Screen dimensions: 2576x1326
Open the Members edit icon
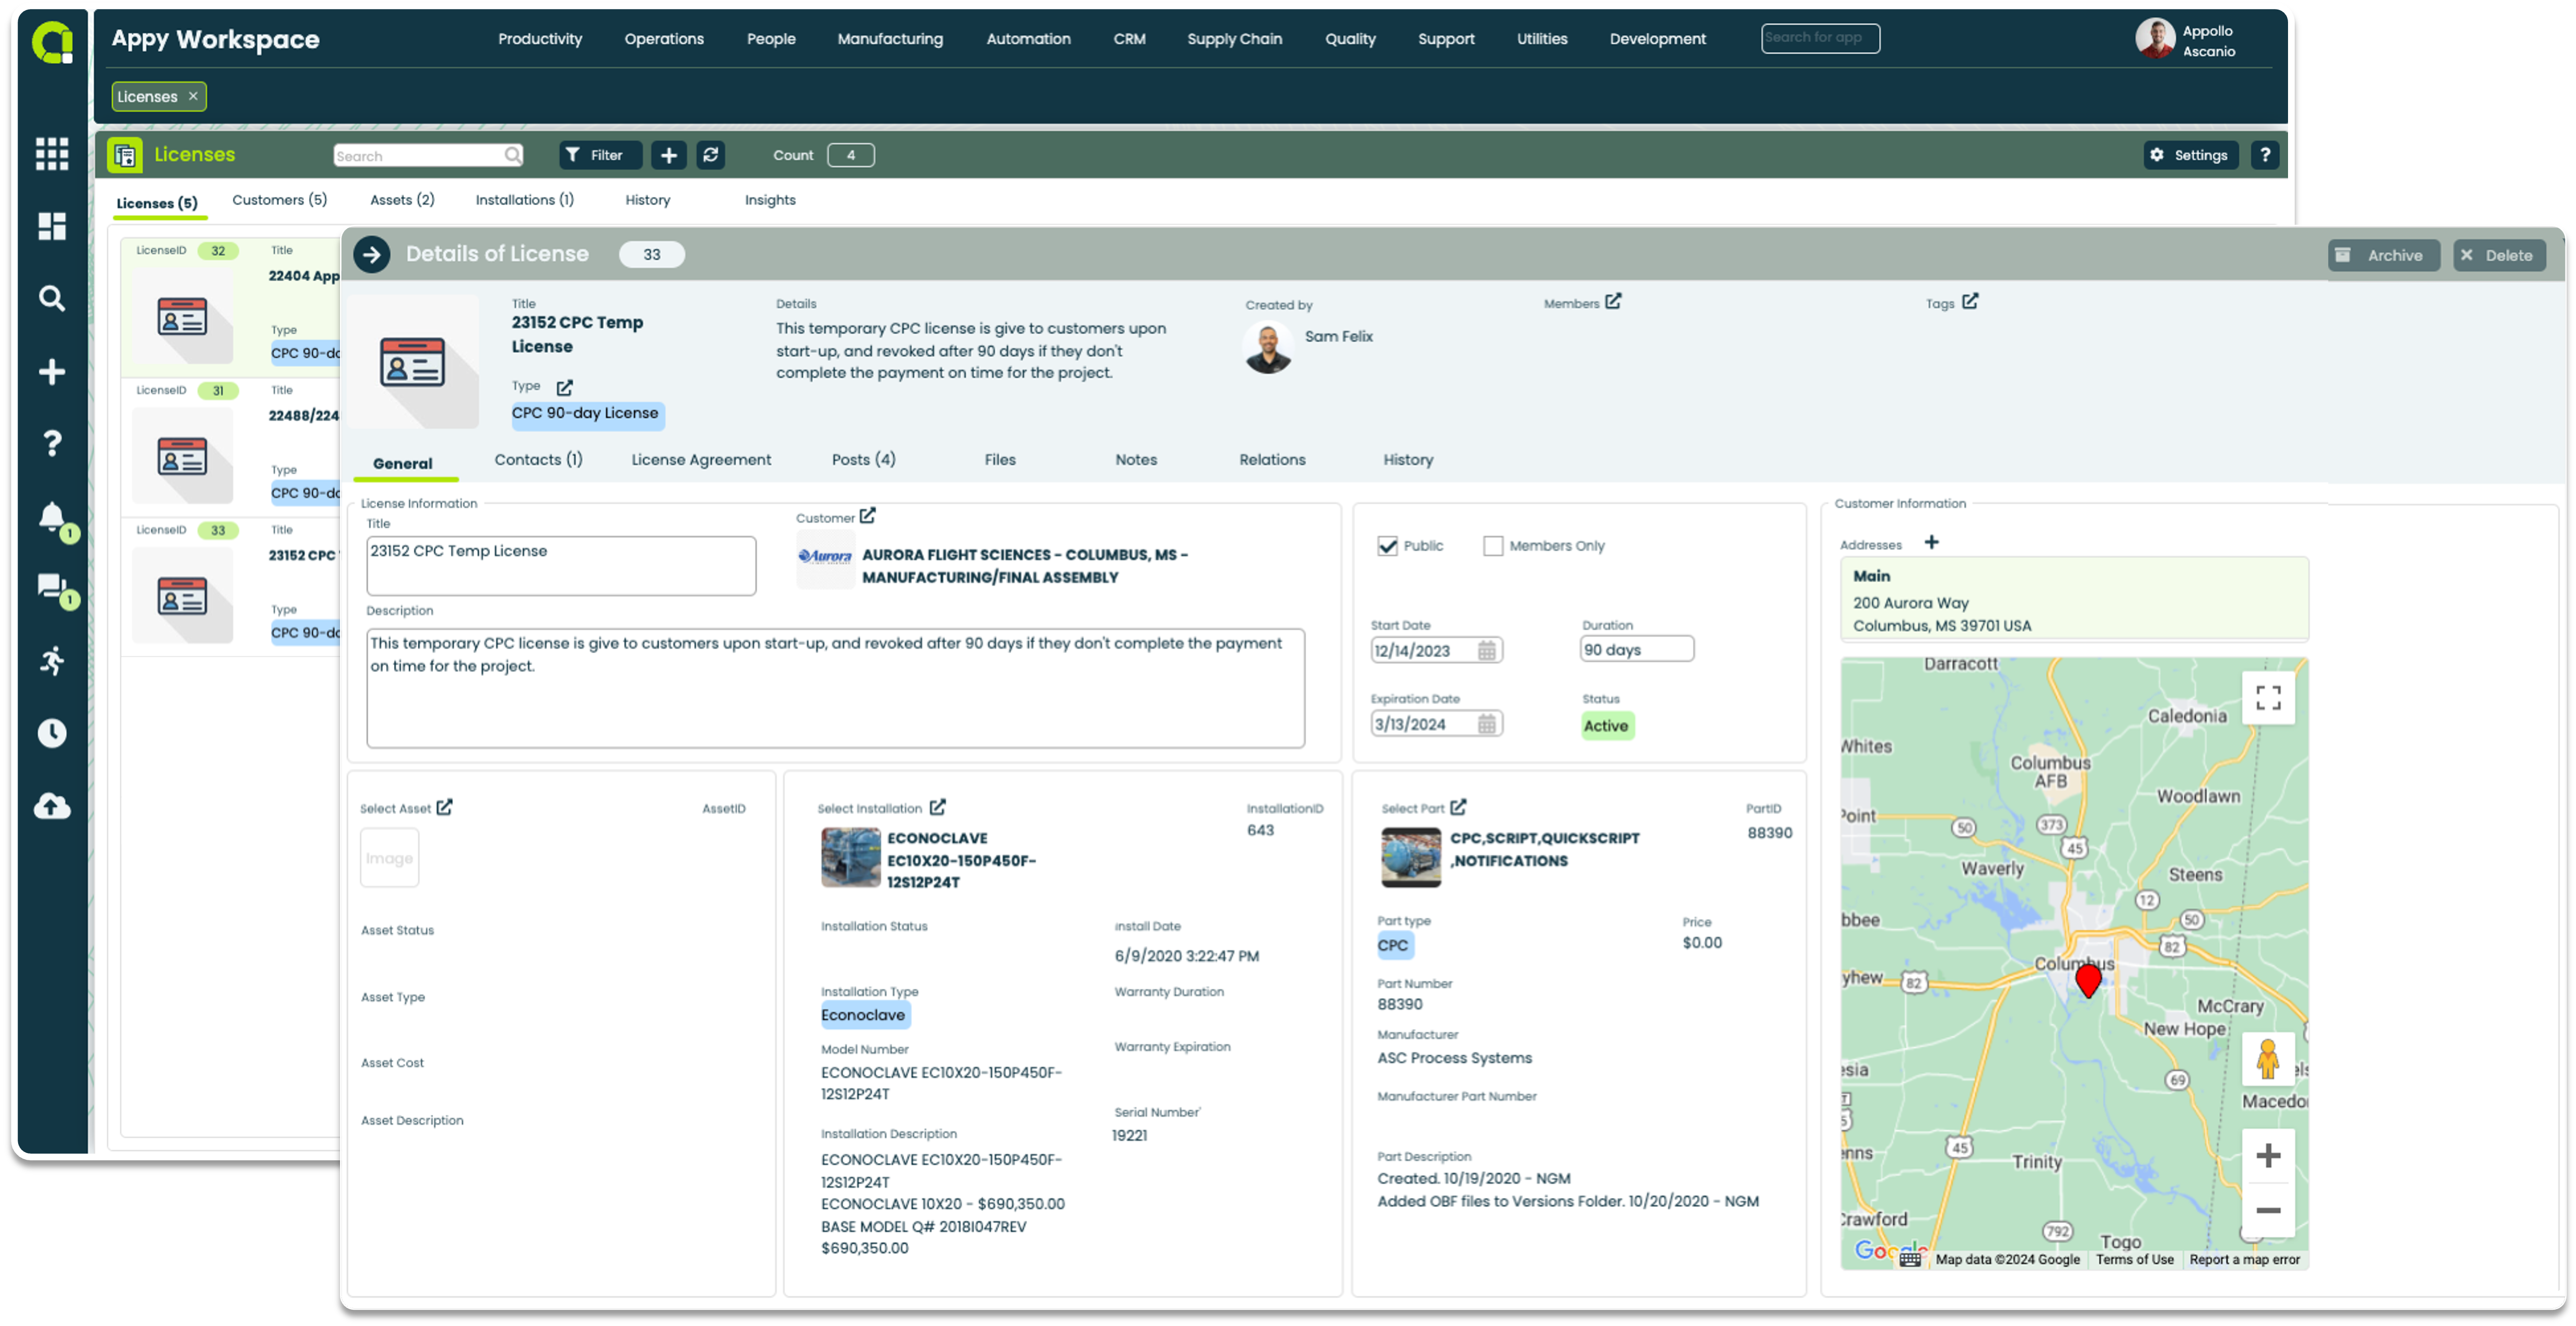coord(1613,301)
